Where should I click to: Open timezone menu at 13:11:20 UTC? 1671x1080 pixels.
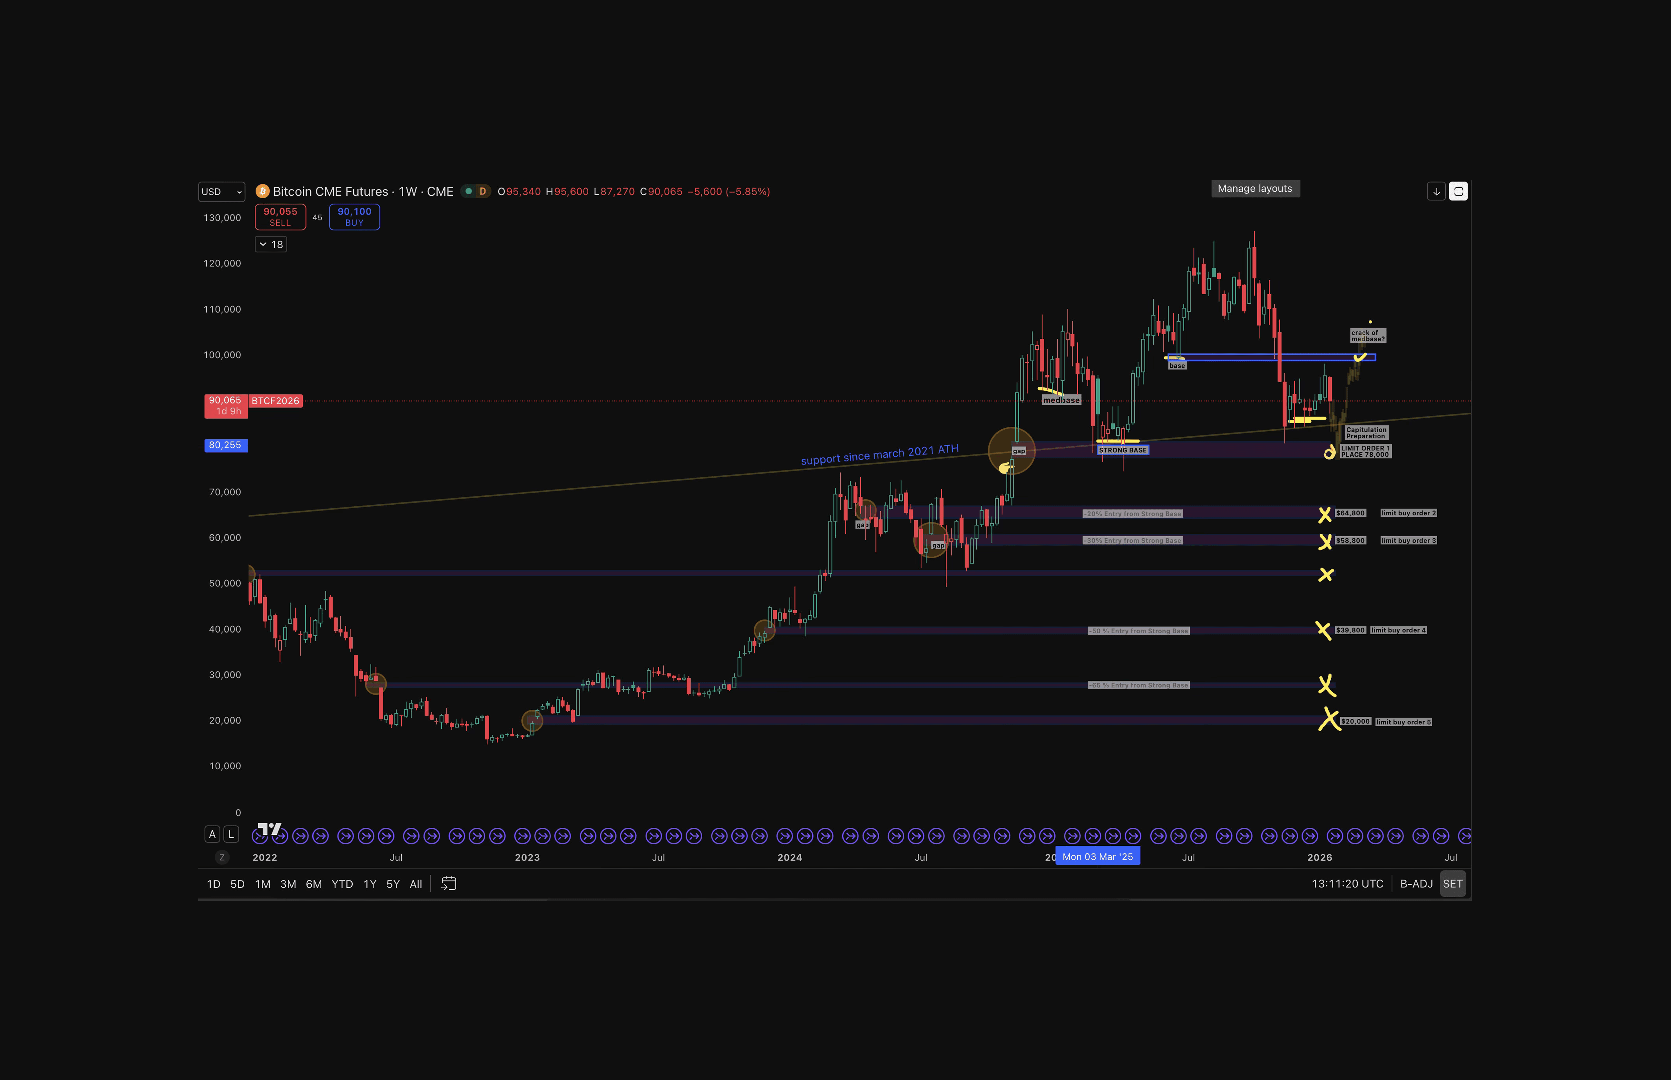[1347, 884]
